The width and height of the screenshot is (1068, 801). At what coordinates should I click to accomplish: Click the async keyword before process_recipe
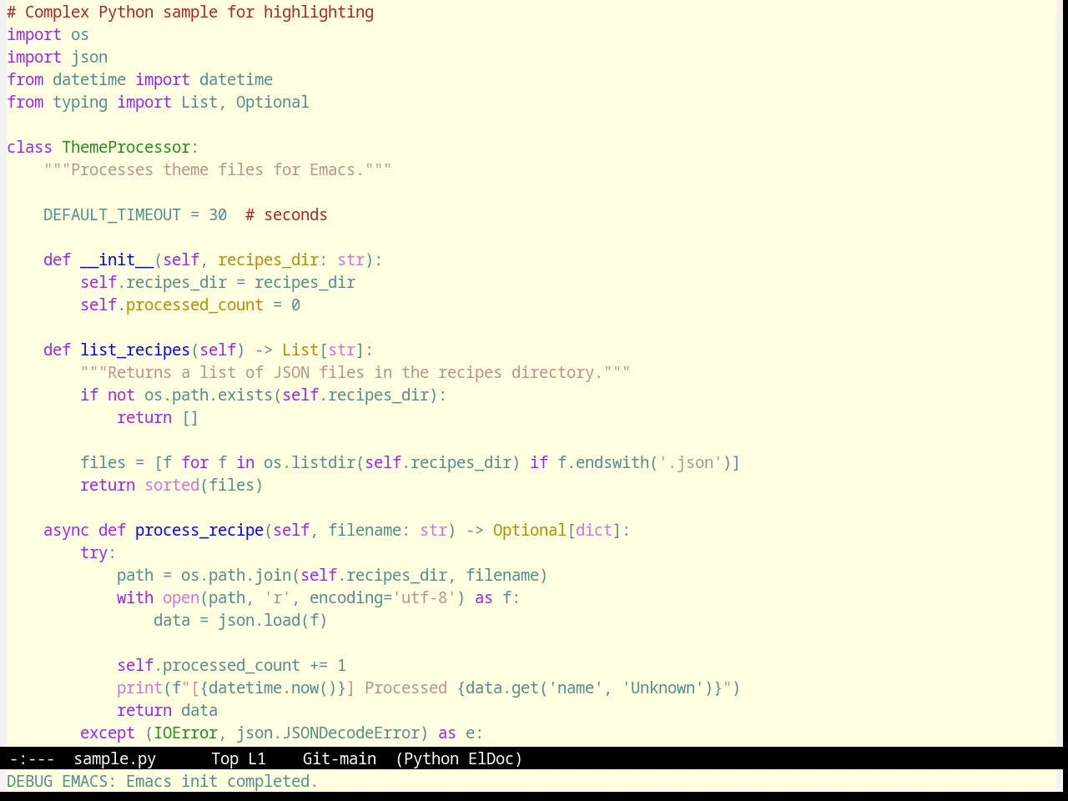[x=66, y=531]
